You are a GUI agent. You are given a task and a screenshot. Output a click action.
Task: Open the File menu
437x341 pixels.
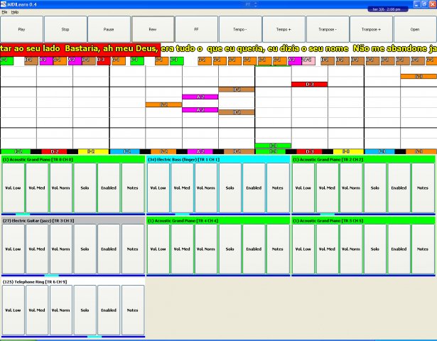4,12
